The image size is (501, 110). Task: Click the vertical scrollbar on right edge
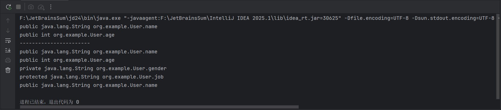click(498, 56)
